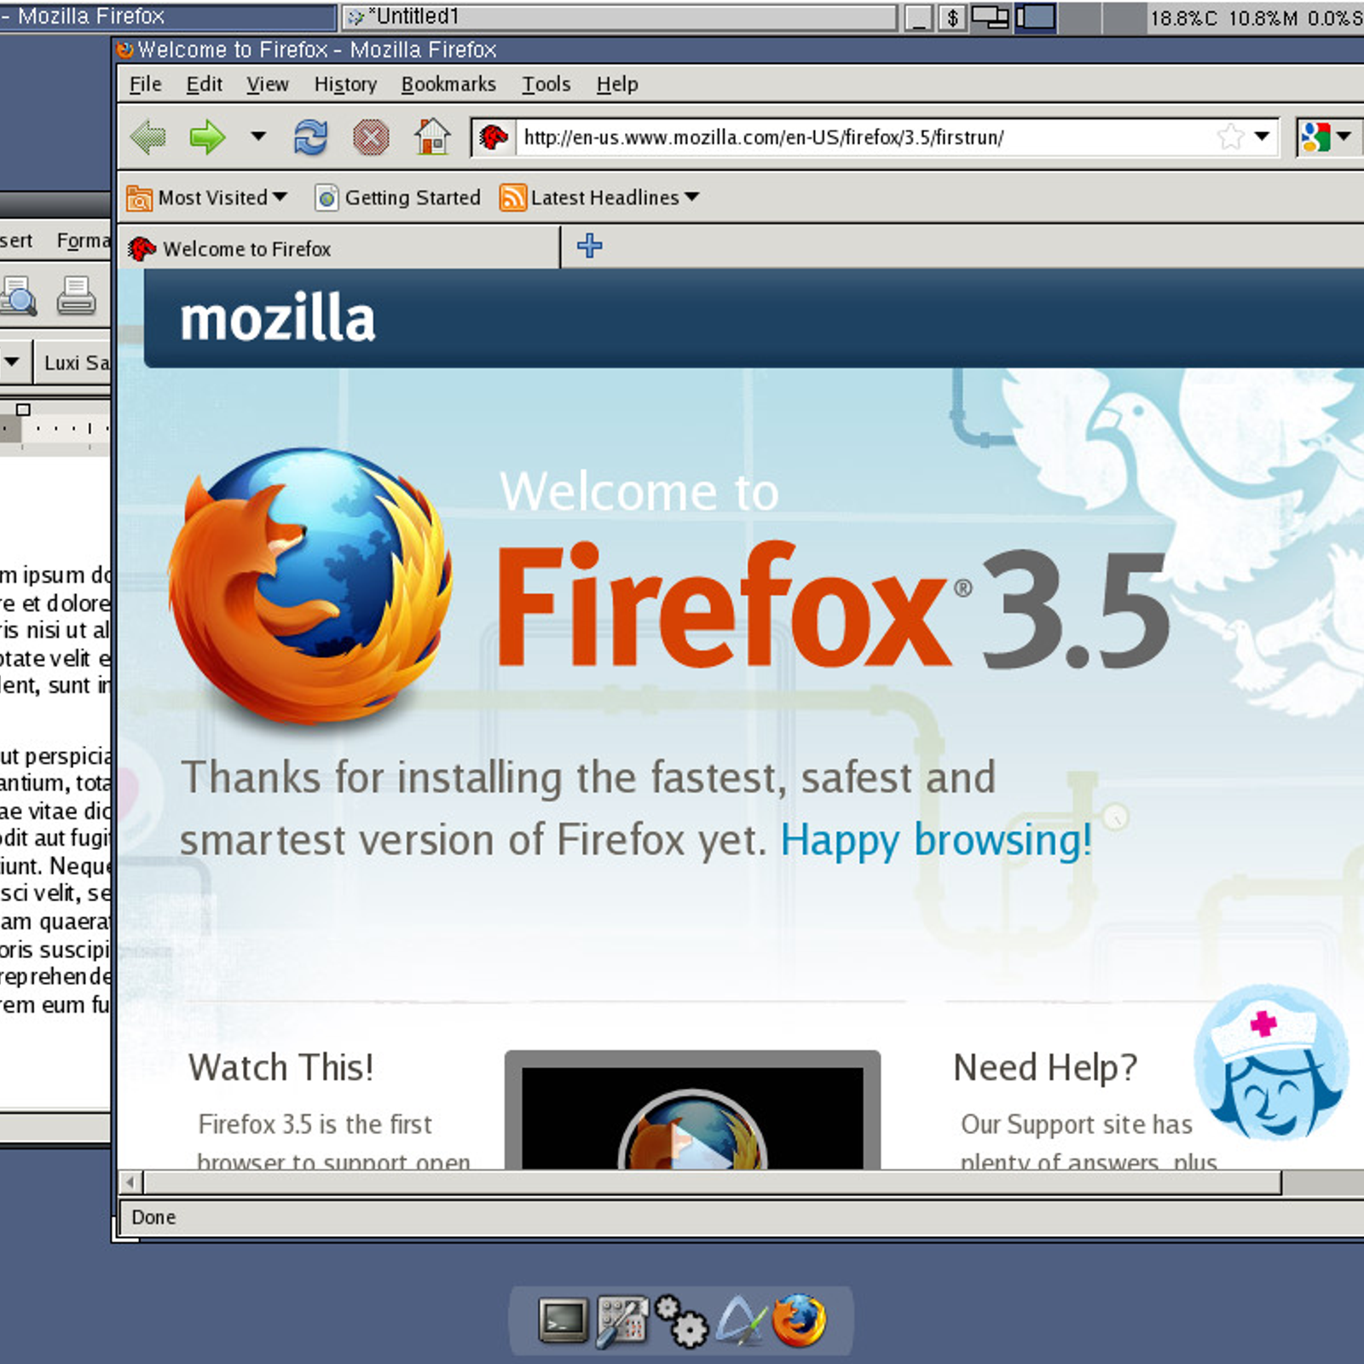Click the indent marker on AbiWord ruler

coord(23,410)
